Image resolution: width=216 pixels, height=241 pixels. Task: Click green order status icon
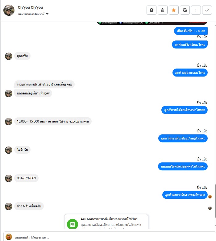(x=73, y=224)
